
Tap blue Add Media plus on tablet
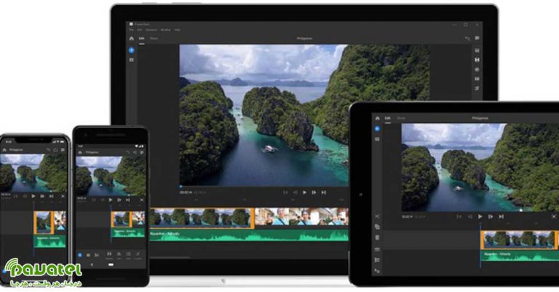[x=377, y=129]
